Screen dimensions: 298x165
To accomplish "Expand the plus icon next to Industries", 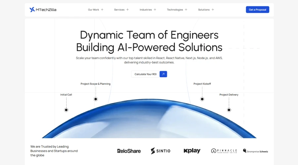I will (155, 10).
